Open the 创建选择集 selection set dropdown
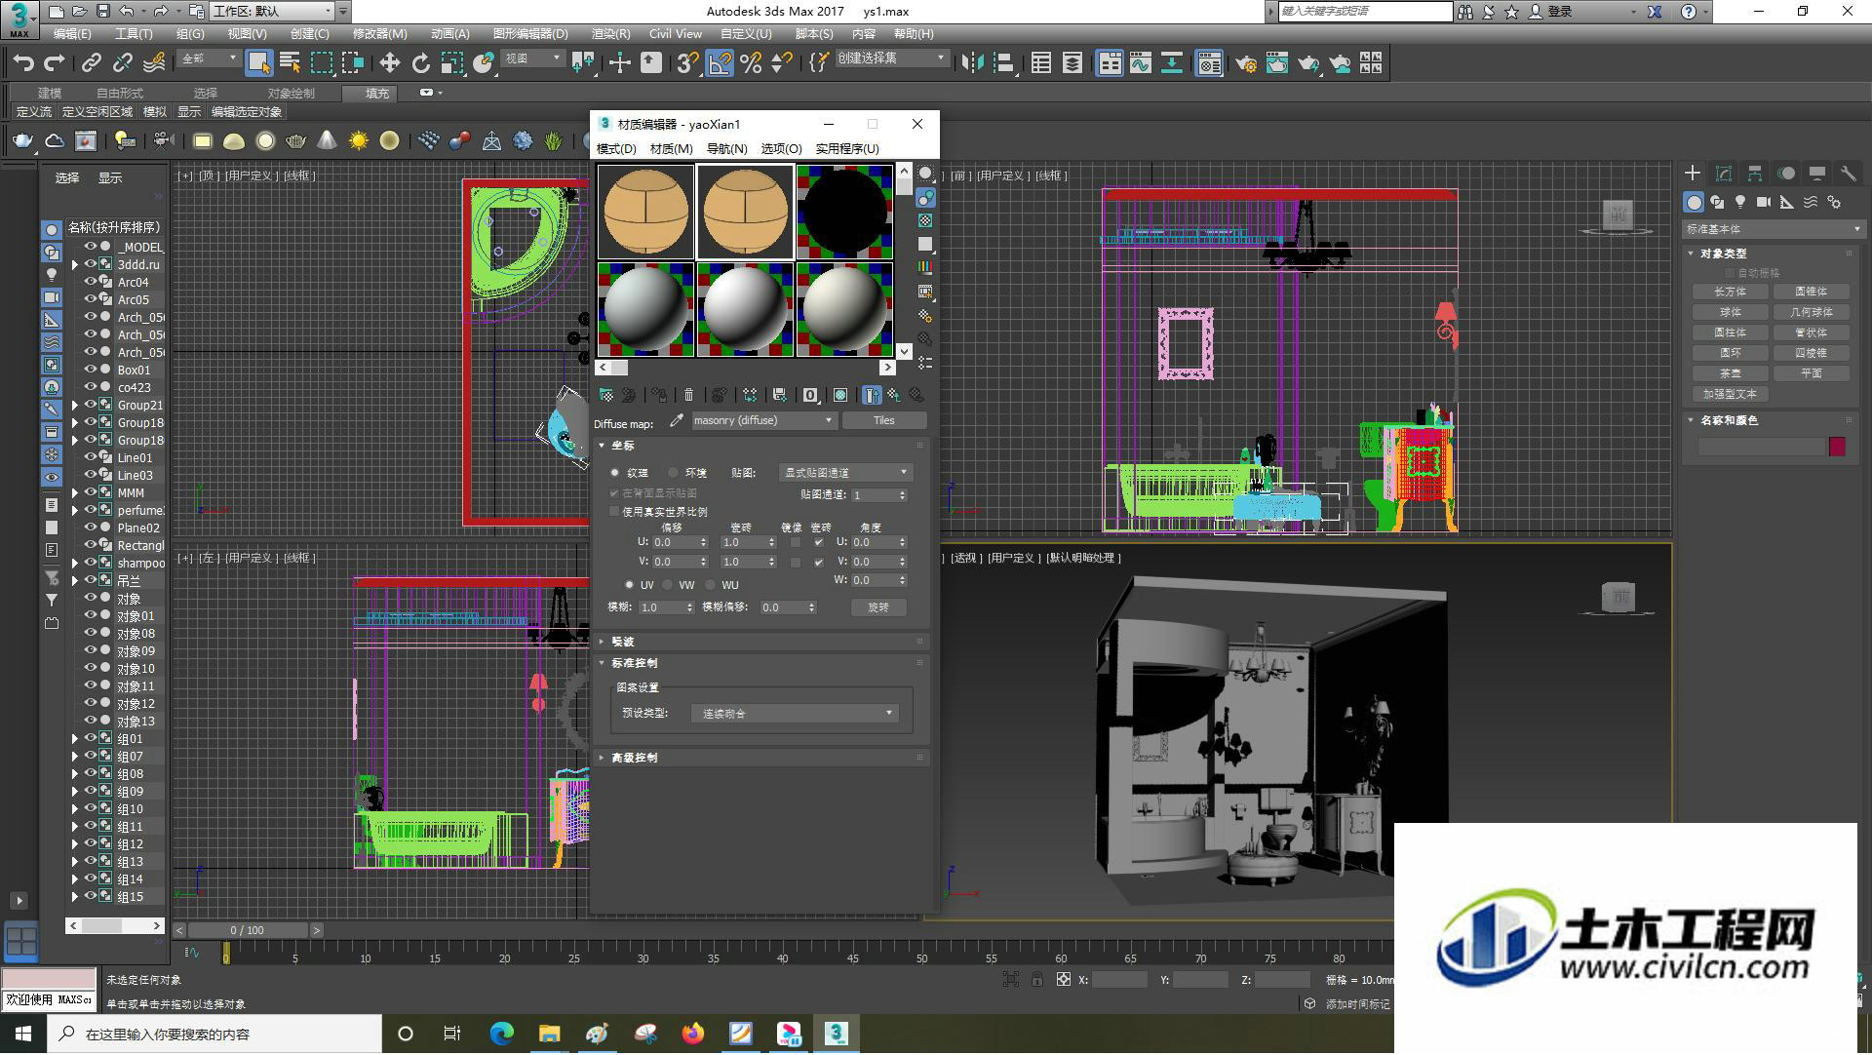Viewport: 1872px width, 1055px height. coord(891,59)
